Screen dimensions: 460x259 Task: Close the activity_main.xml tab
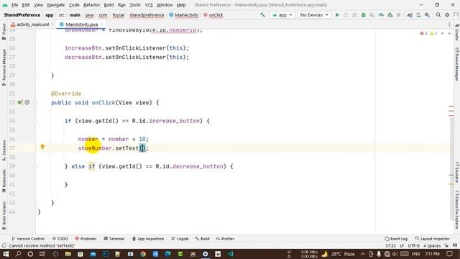[52, 24]
